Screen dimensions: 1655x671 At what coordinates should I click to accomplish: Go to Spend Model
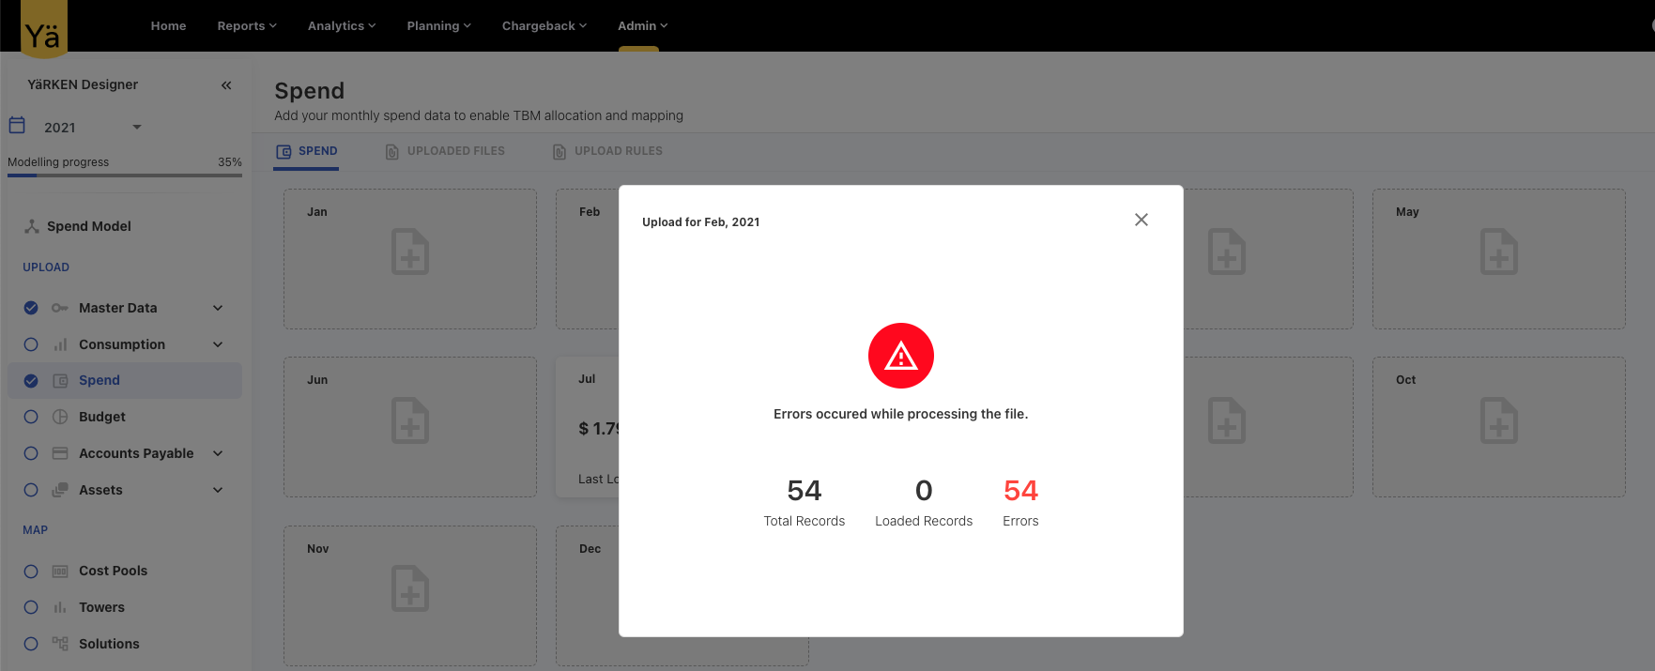click(88, 226)
